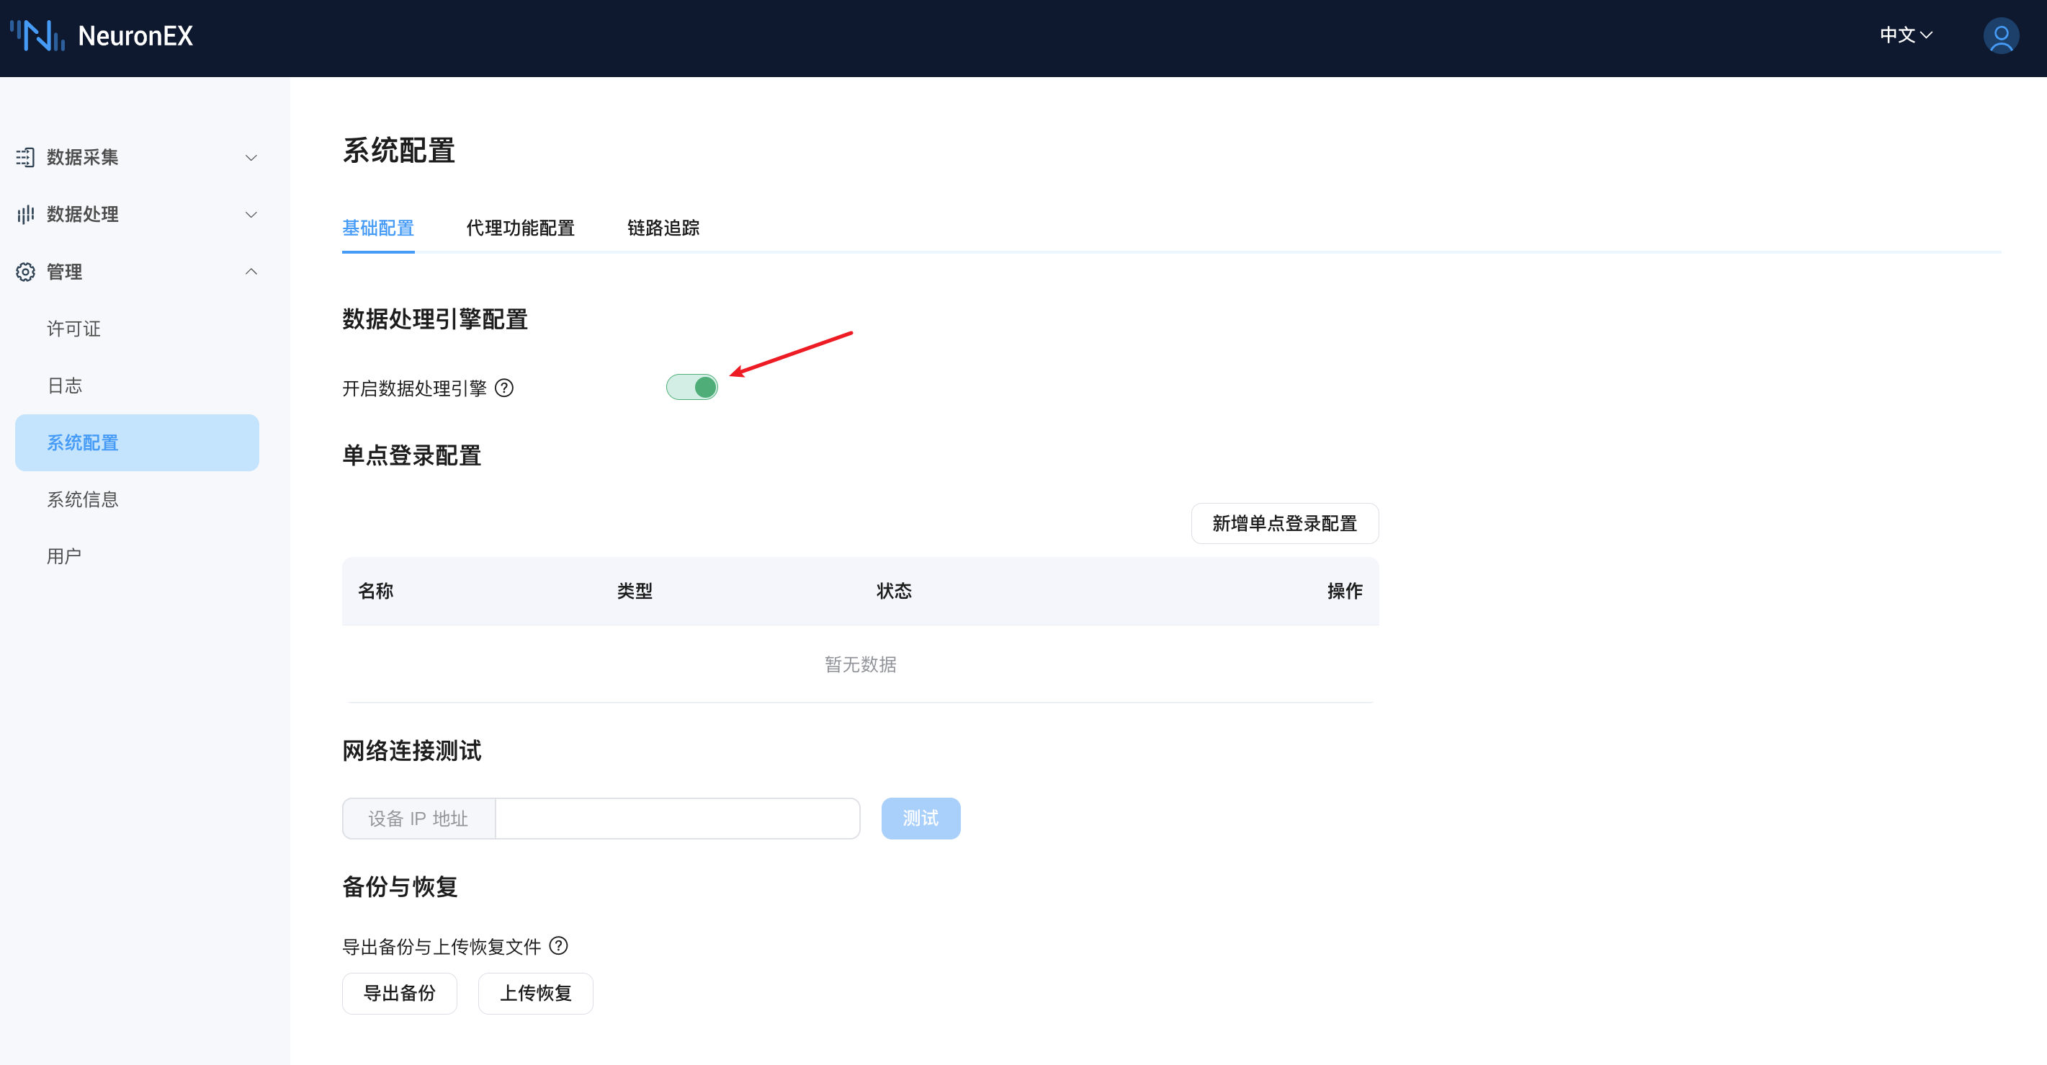
Task: Click the 设备 IP 地址 field label
Action: [x=418, y=819]
